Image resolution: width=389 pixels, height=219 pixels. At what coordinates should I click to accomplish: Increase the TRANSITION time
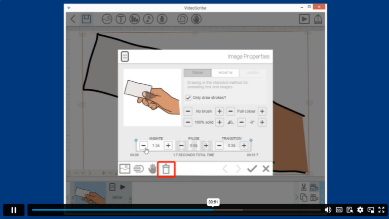click(244, 145)
